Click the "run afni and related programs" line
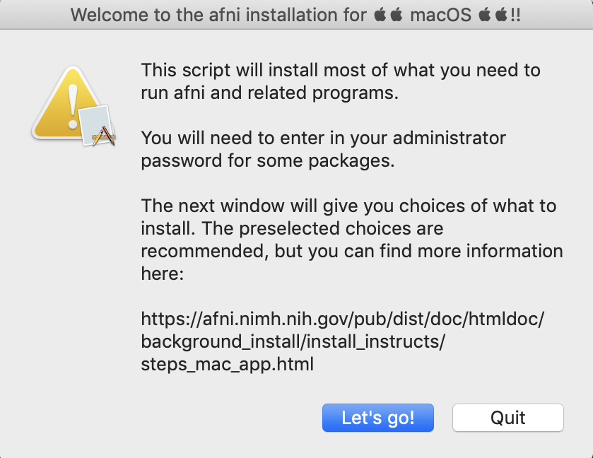 pos(270,93)
